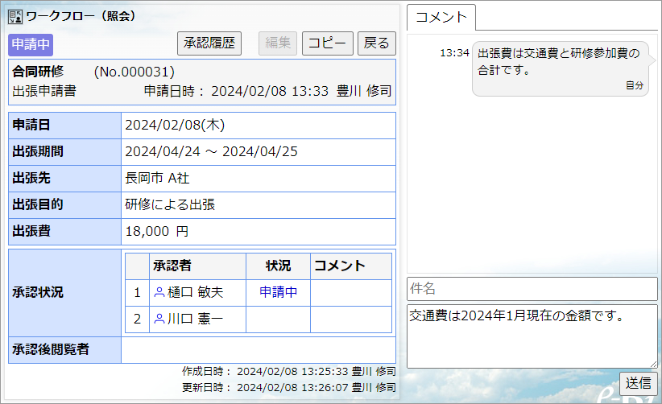Click approver name 樋口 敏夫

pyautogui.click(x=195, y=292)
